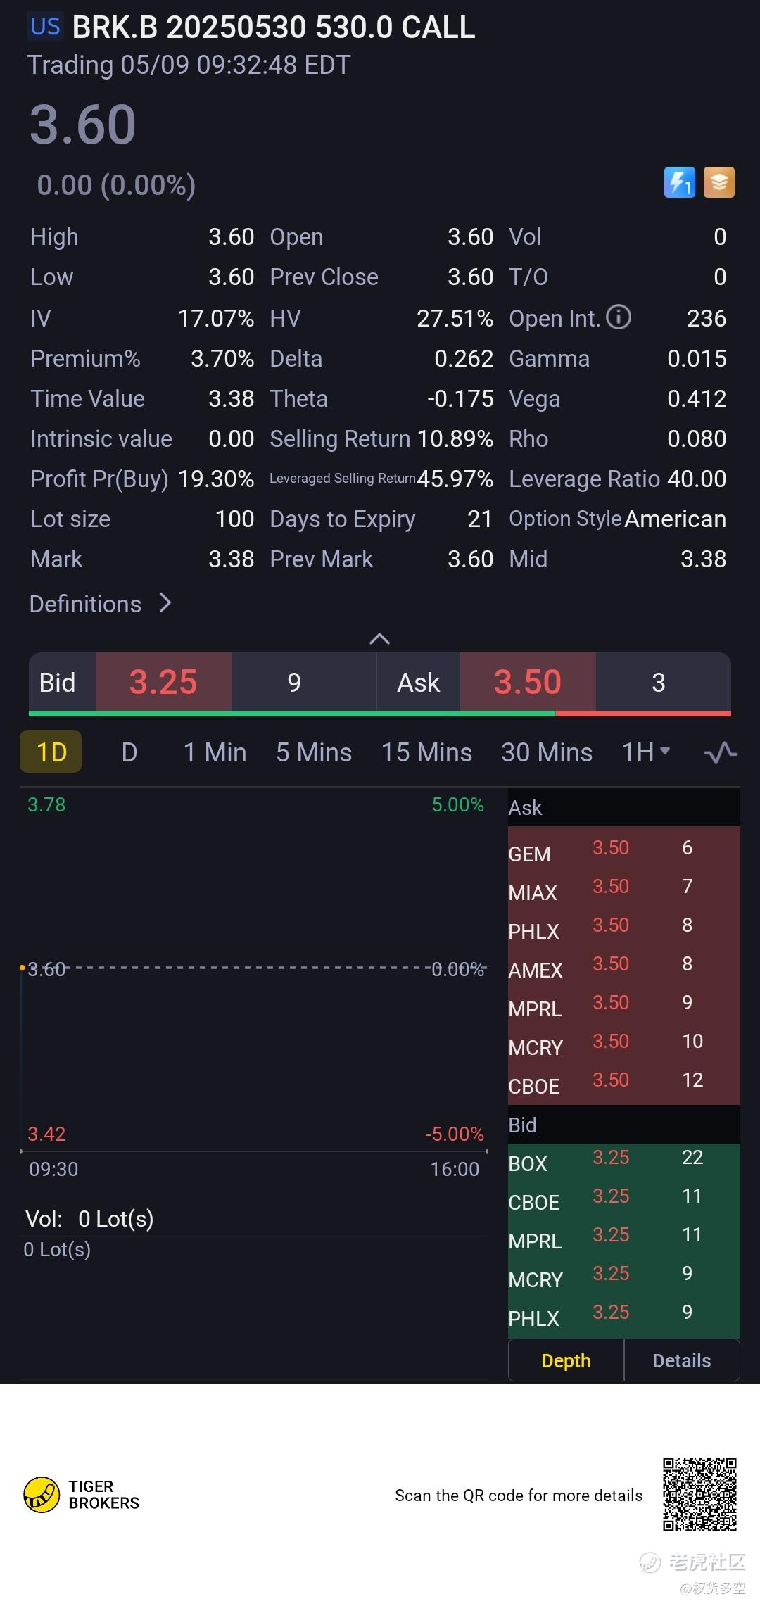The image size is (760, 1606).
Task: Expand the Definitions section
Action: pos(101,604)
